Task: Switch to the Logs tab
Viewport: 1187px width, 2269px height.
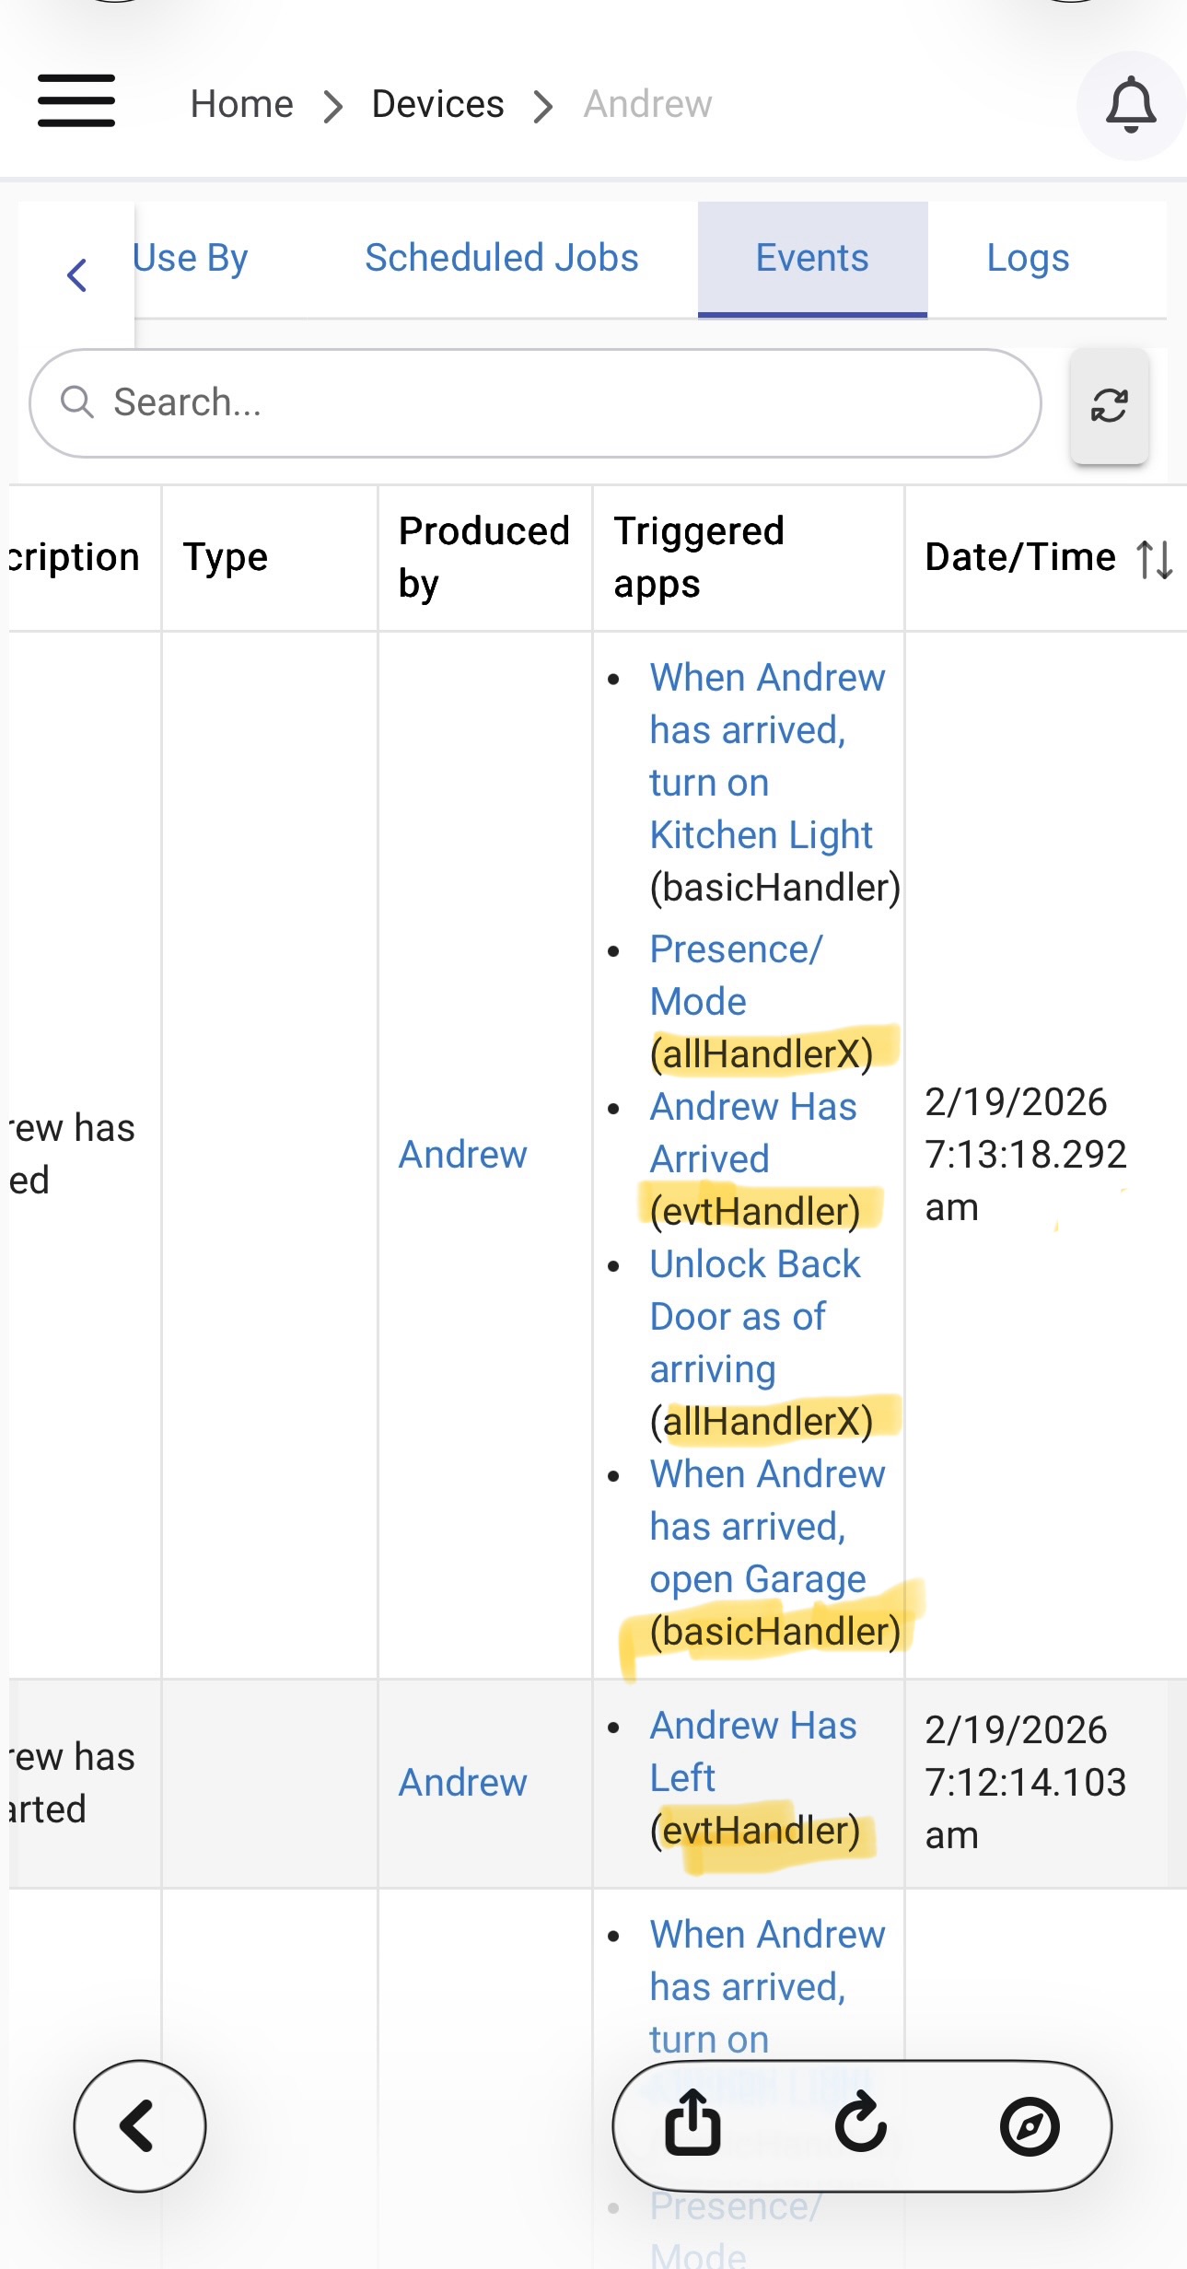Action: tap(1028, 258)
